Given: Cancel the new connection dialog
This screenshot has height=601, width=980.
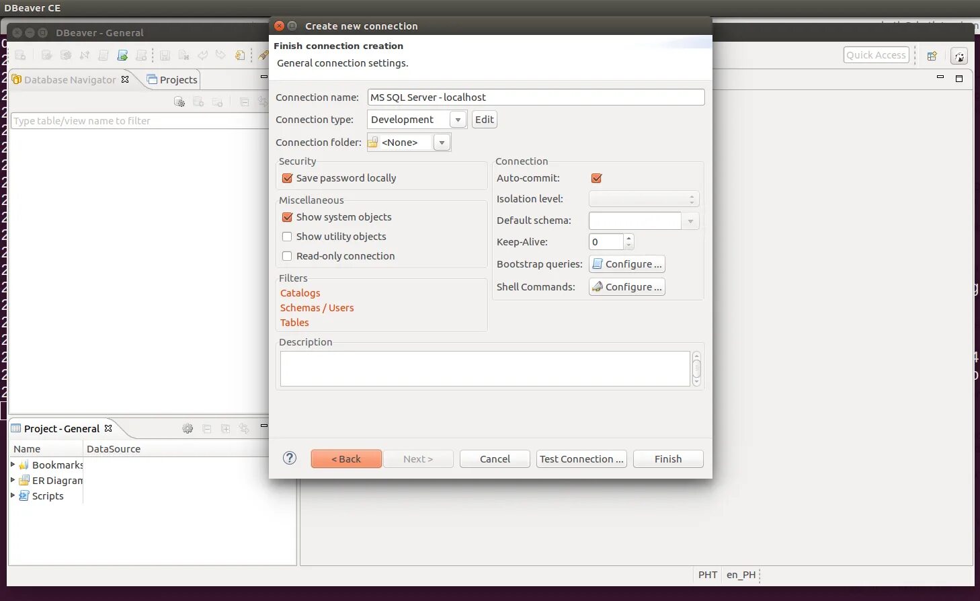Looking at the screenshot, I should (495, 459).
